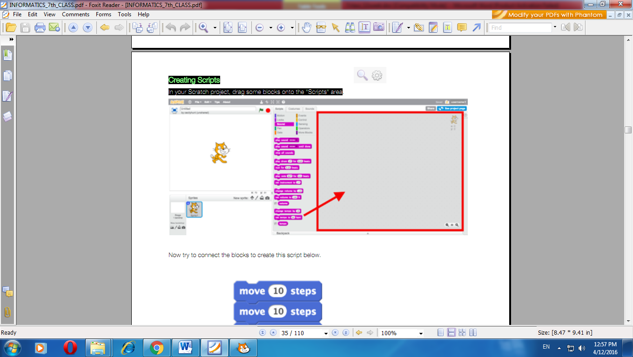Open the View menu
633x357 pixels.
tap(50, 14)
